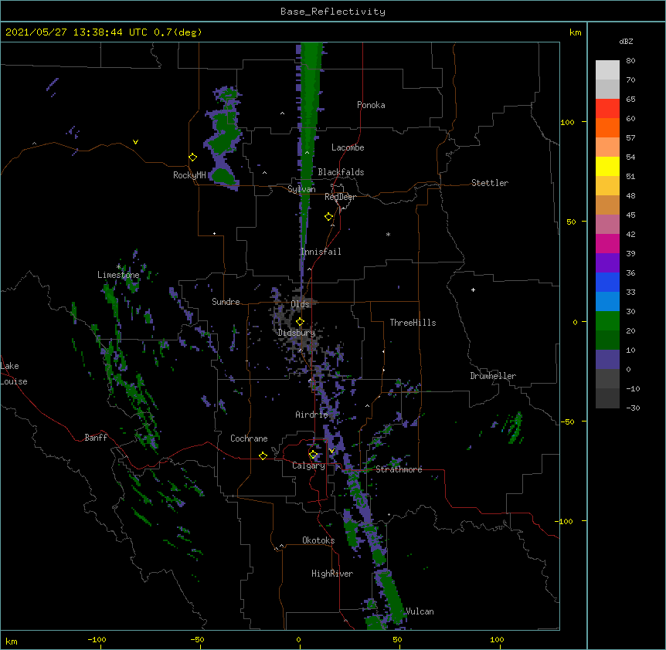Select the blue 33-36 dBZ legend swatch

(x=607, y=282)
